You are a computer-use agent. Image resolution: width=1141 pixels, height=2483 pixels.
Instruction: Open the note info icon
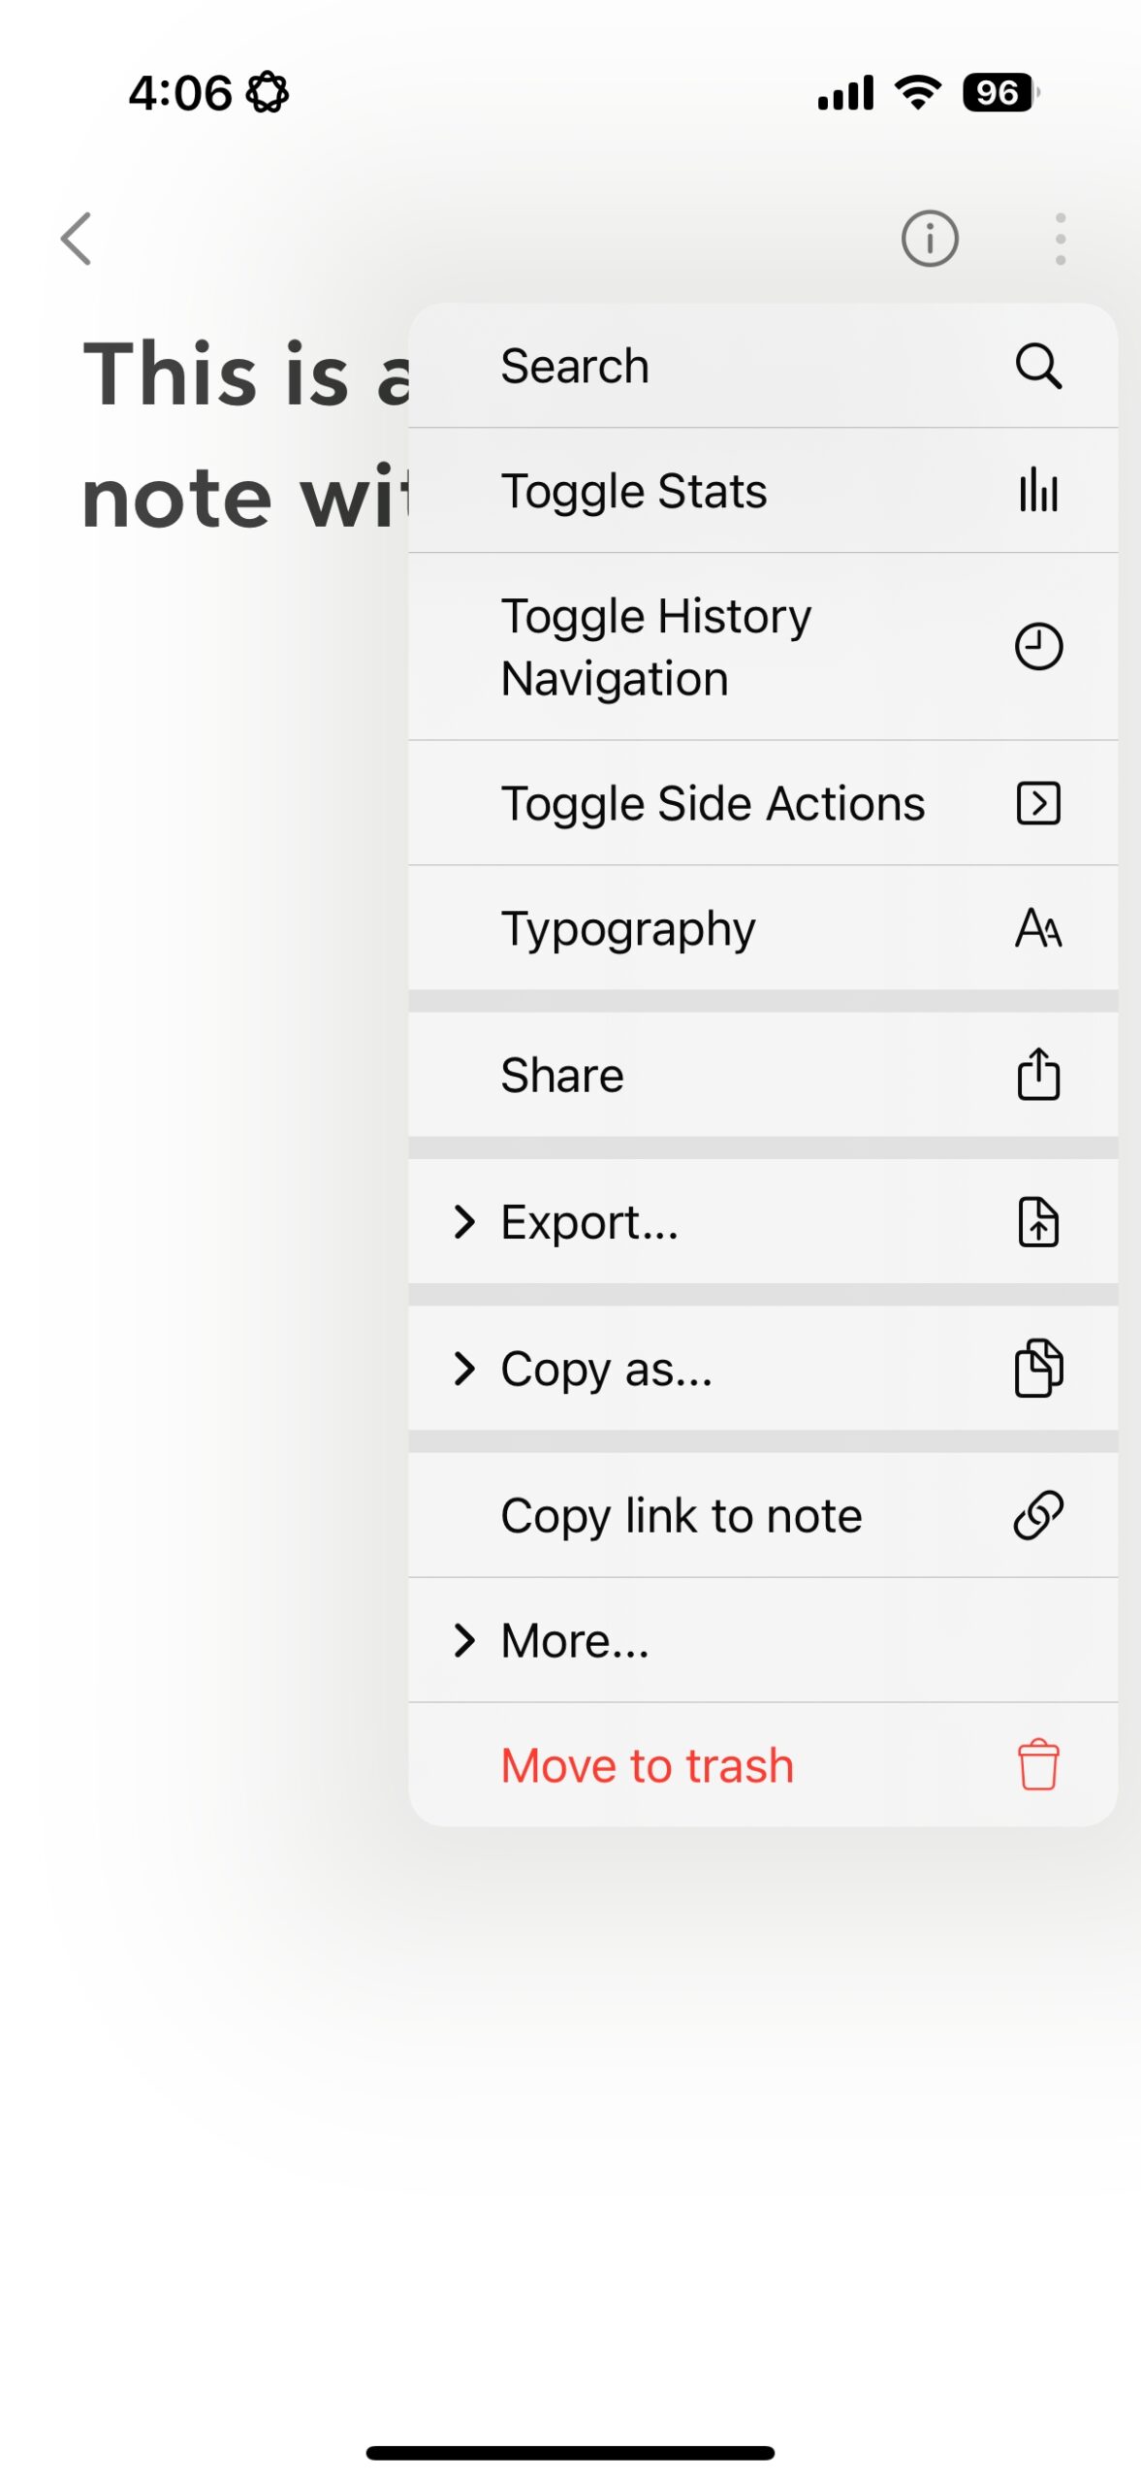[x=929, y=239]
